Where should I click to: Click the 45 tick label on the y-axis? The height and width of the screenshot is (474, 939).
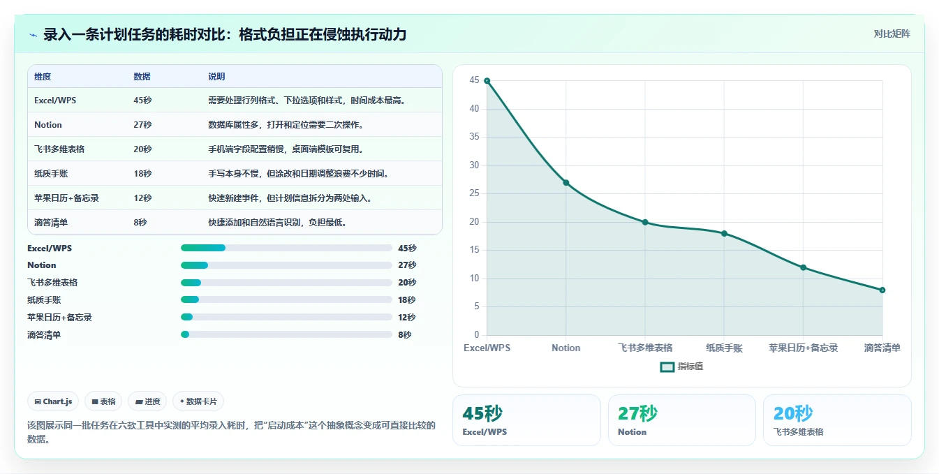475,81
